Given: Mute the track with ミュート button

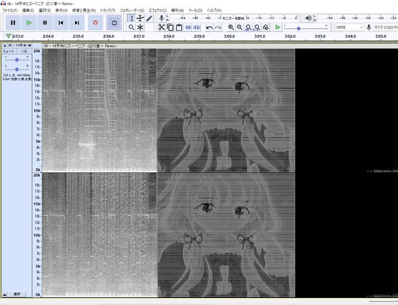Looking at the screenshot, I should pos(8,52).
